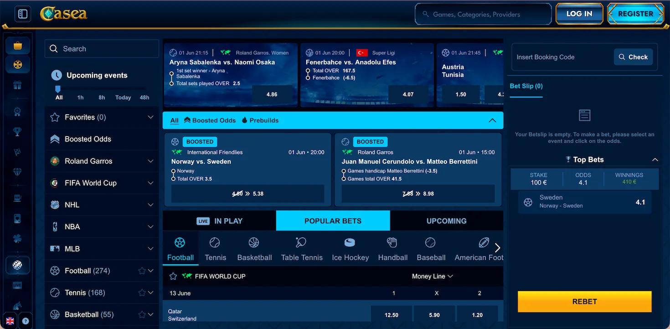Click the LOG IN button

[579, 14]
